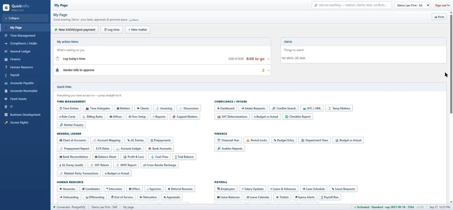Click the QuickInflo logo icon
Viewport: 453px width, 210px height.
[6, 8]
